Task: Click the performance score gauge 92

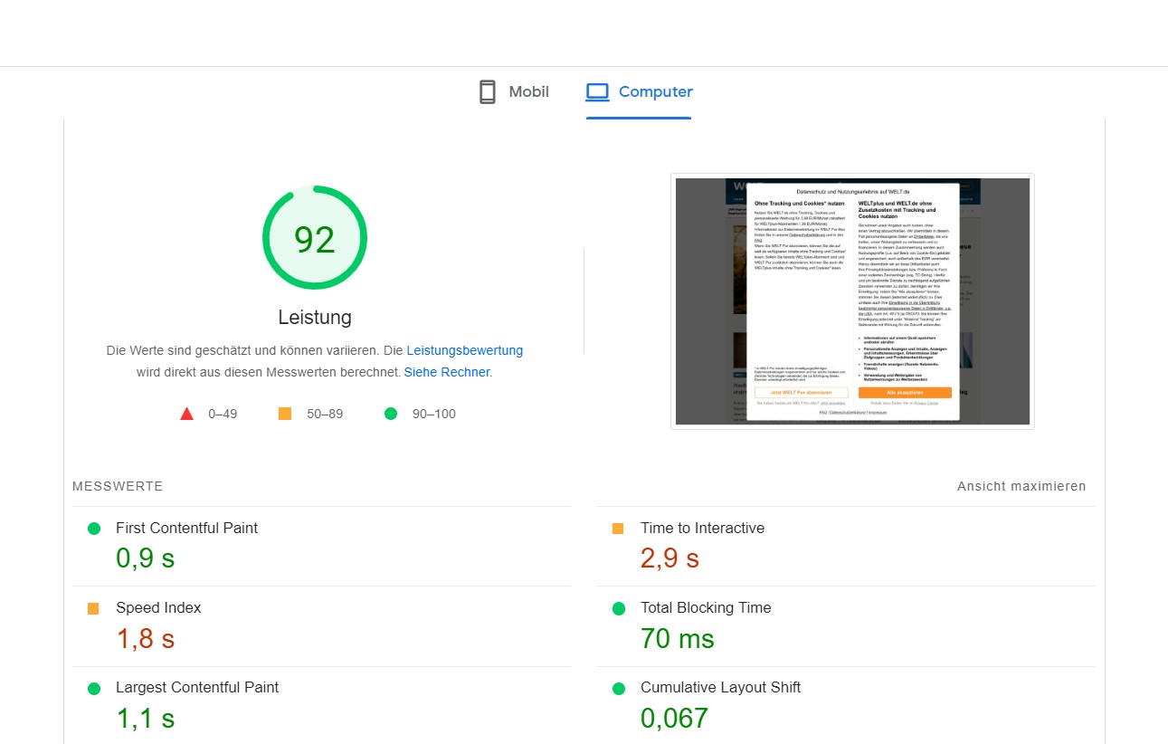Action: (315, 238)
